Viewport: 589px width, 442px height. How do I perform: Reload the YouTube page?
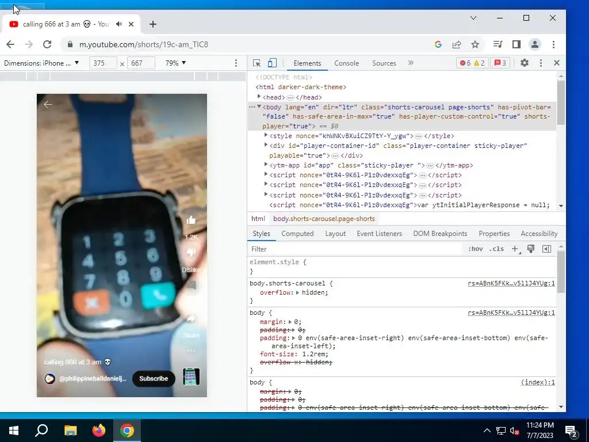pyautogui.click(x=47, y=44)
